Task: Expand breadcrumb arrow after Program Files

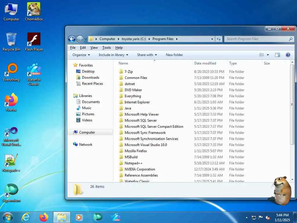Action: (177, 39)
